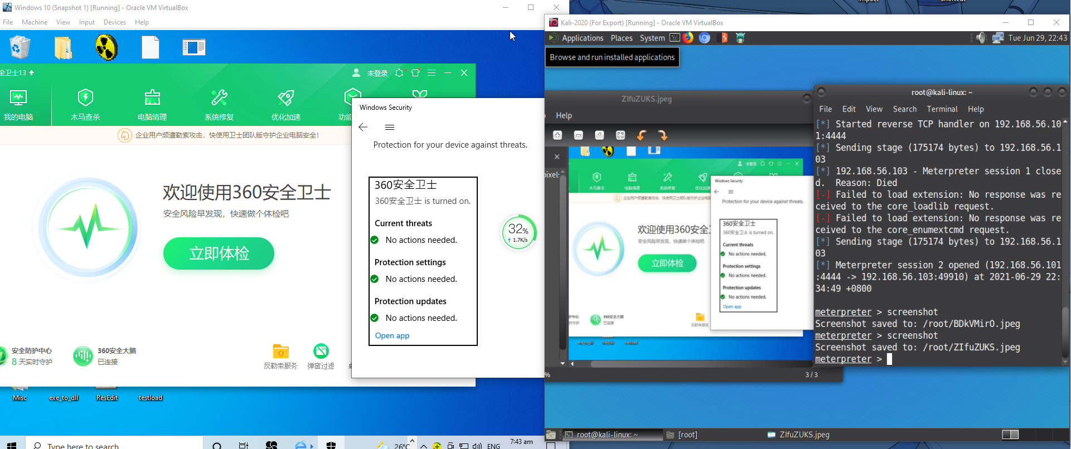Screen dimensions: 1071x449
Task: Open Search menu in Kali terminal
Action: tap(904, 109)
